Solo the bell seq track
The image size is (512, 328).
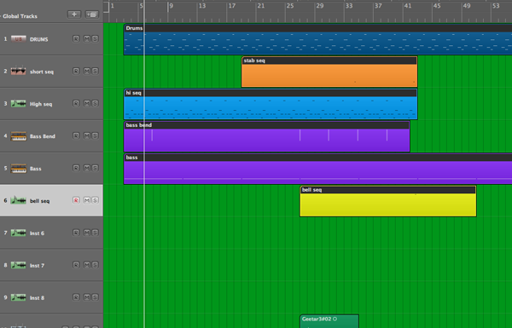pos(95,200)
